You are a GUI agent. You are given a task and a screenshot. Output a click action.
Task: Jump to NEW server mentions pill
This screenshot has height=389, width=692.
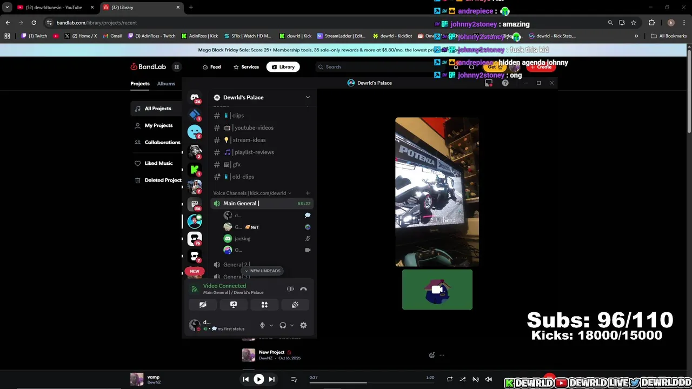(195, 271)
